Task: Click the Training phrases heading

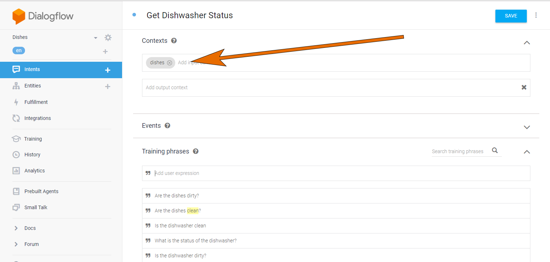Action: [166, 151]
